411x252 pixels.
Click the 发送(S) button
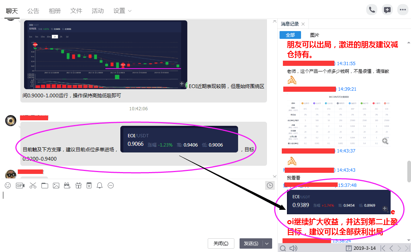[251, 243]
